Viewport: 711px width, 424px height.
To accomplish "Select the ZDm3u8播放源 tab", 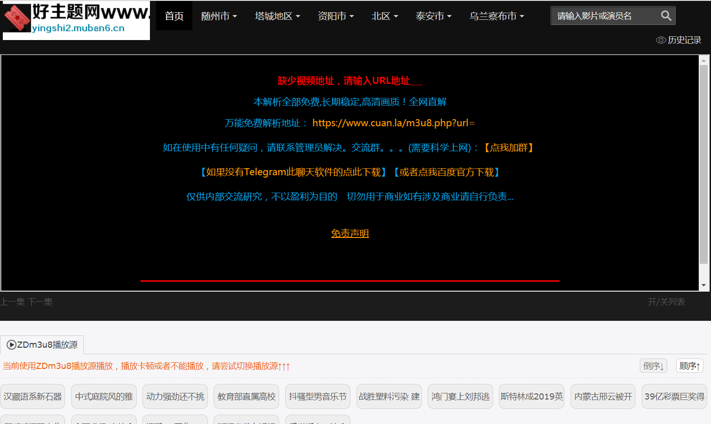I will pos(42,345).
